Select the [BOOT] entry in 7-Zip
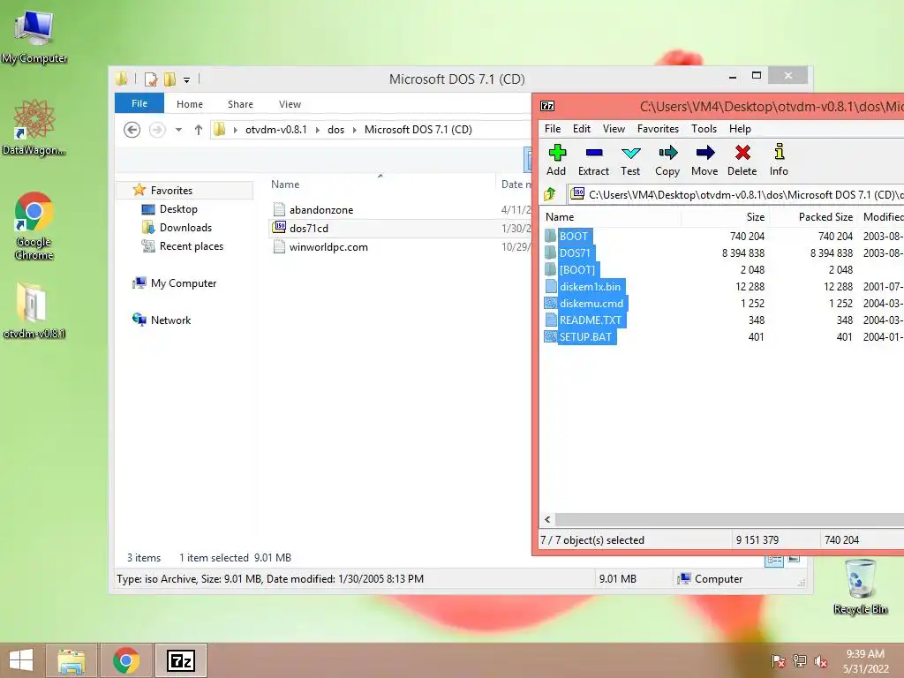Viewport: 904px width, 678px height. (x=576, y=269)
